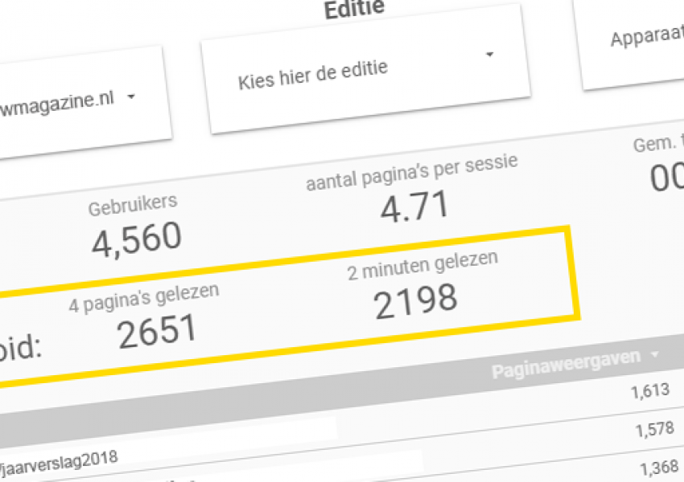Click the '2 minuten gelezen' label
Viewport: 684px width, 482px height.
tap(422, 265)
